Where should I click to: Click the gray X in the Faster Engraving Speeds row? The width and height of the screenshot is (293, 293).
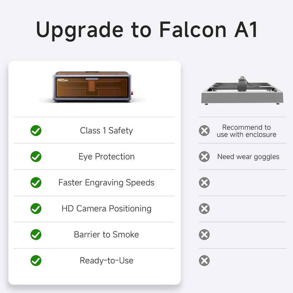tap(204, 183)
